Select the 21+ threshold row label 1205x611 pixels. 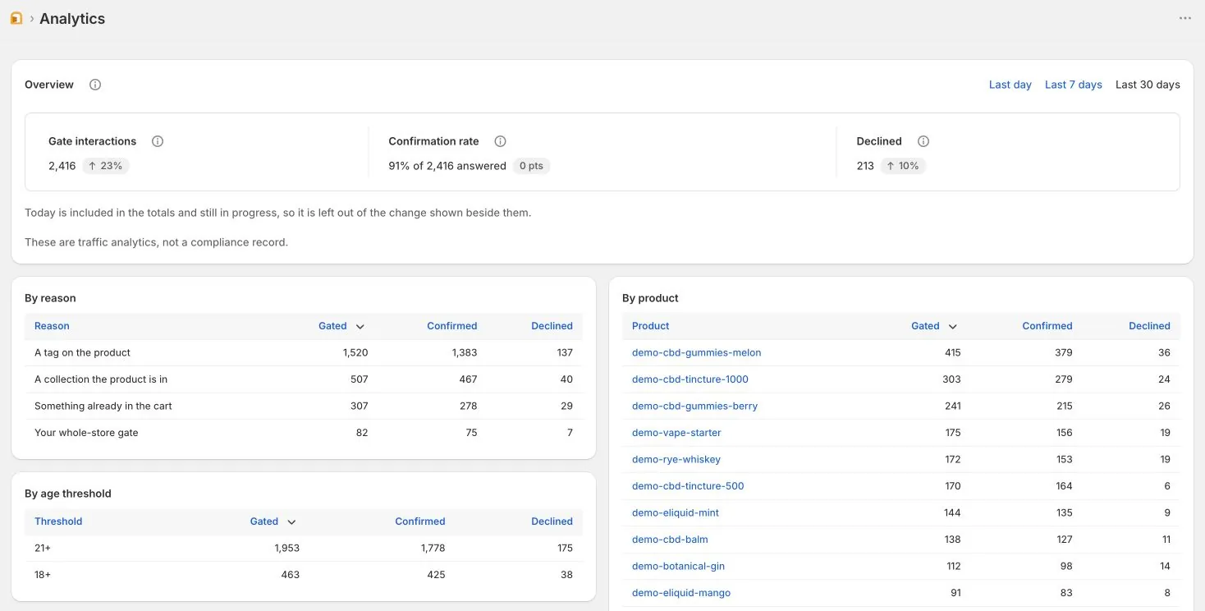click(x=43, y=548)
